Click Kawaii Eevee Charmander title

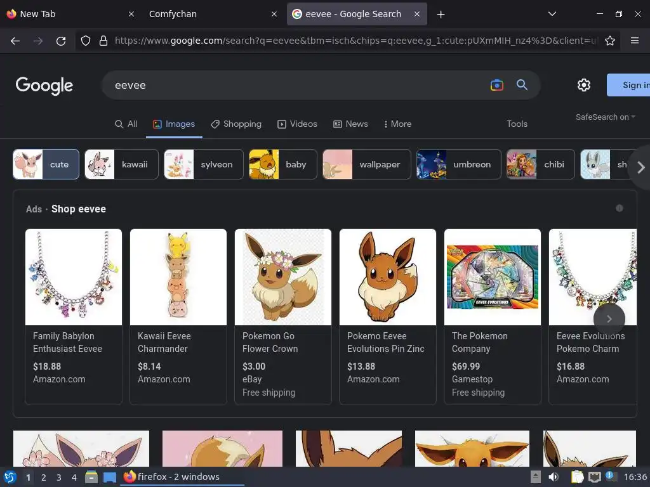[164, 342]
